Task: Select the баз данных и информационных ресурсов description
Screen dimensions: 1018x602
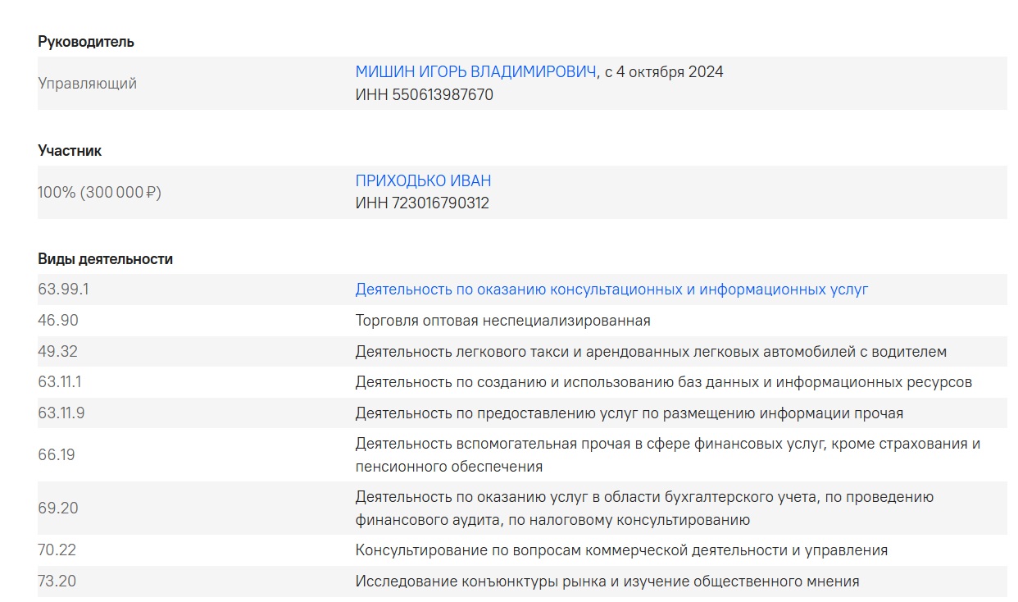Action: pyautogui.click(x=663, y=382)
